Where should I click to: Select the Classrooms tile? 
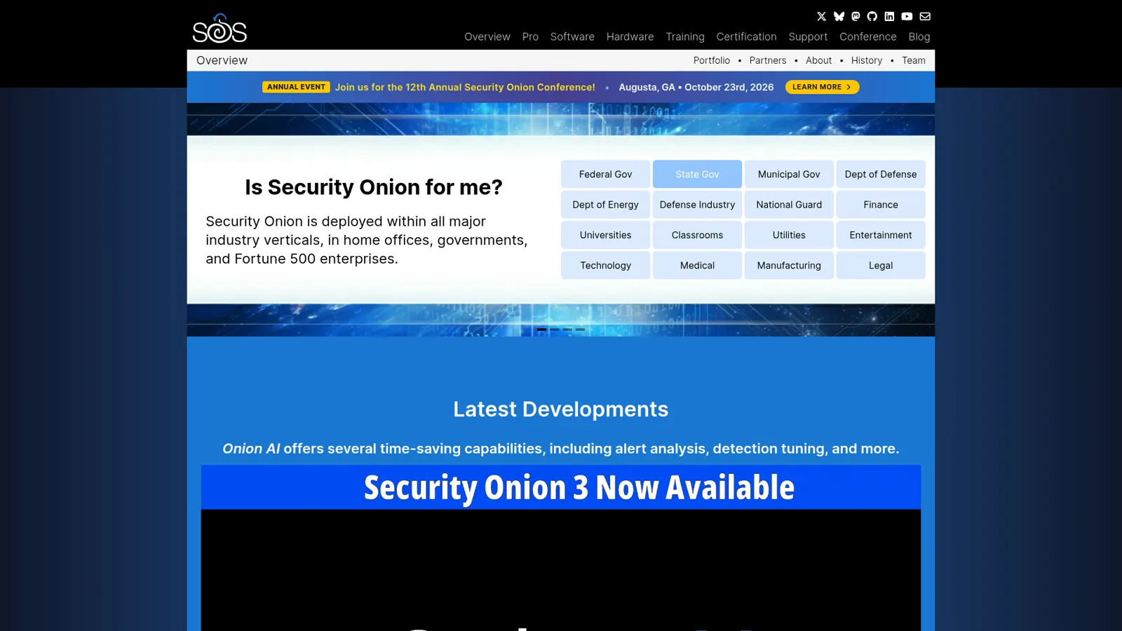[697, 235]
